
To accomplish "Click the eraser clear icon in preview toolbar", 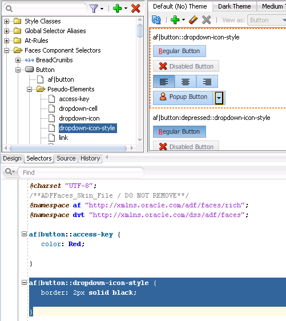I will tap(194, 20).
